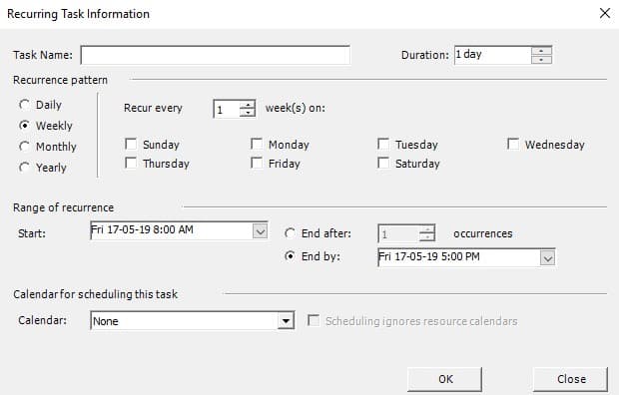Increase Duration with the up spinner arrow
The height and width of the screenshot is (395, 619).
pos(541,51)
